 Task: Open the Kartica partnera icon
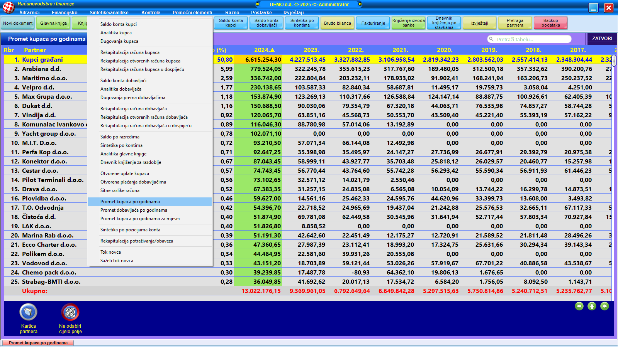click(28, 312)
